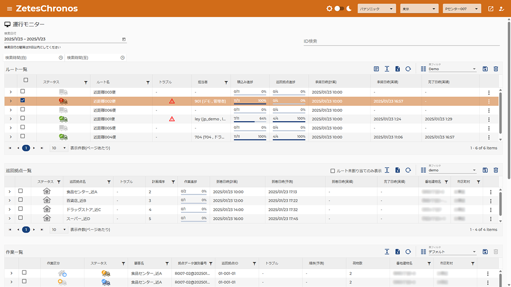
Task: Filter the ルート名 column
Action: click(148, 82)
